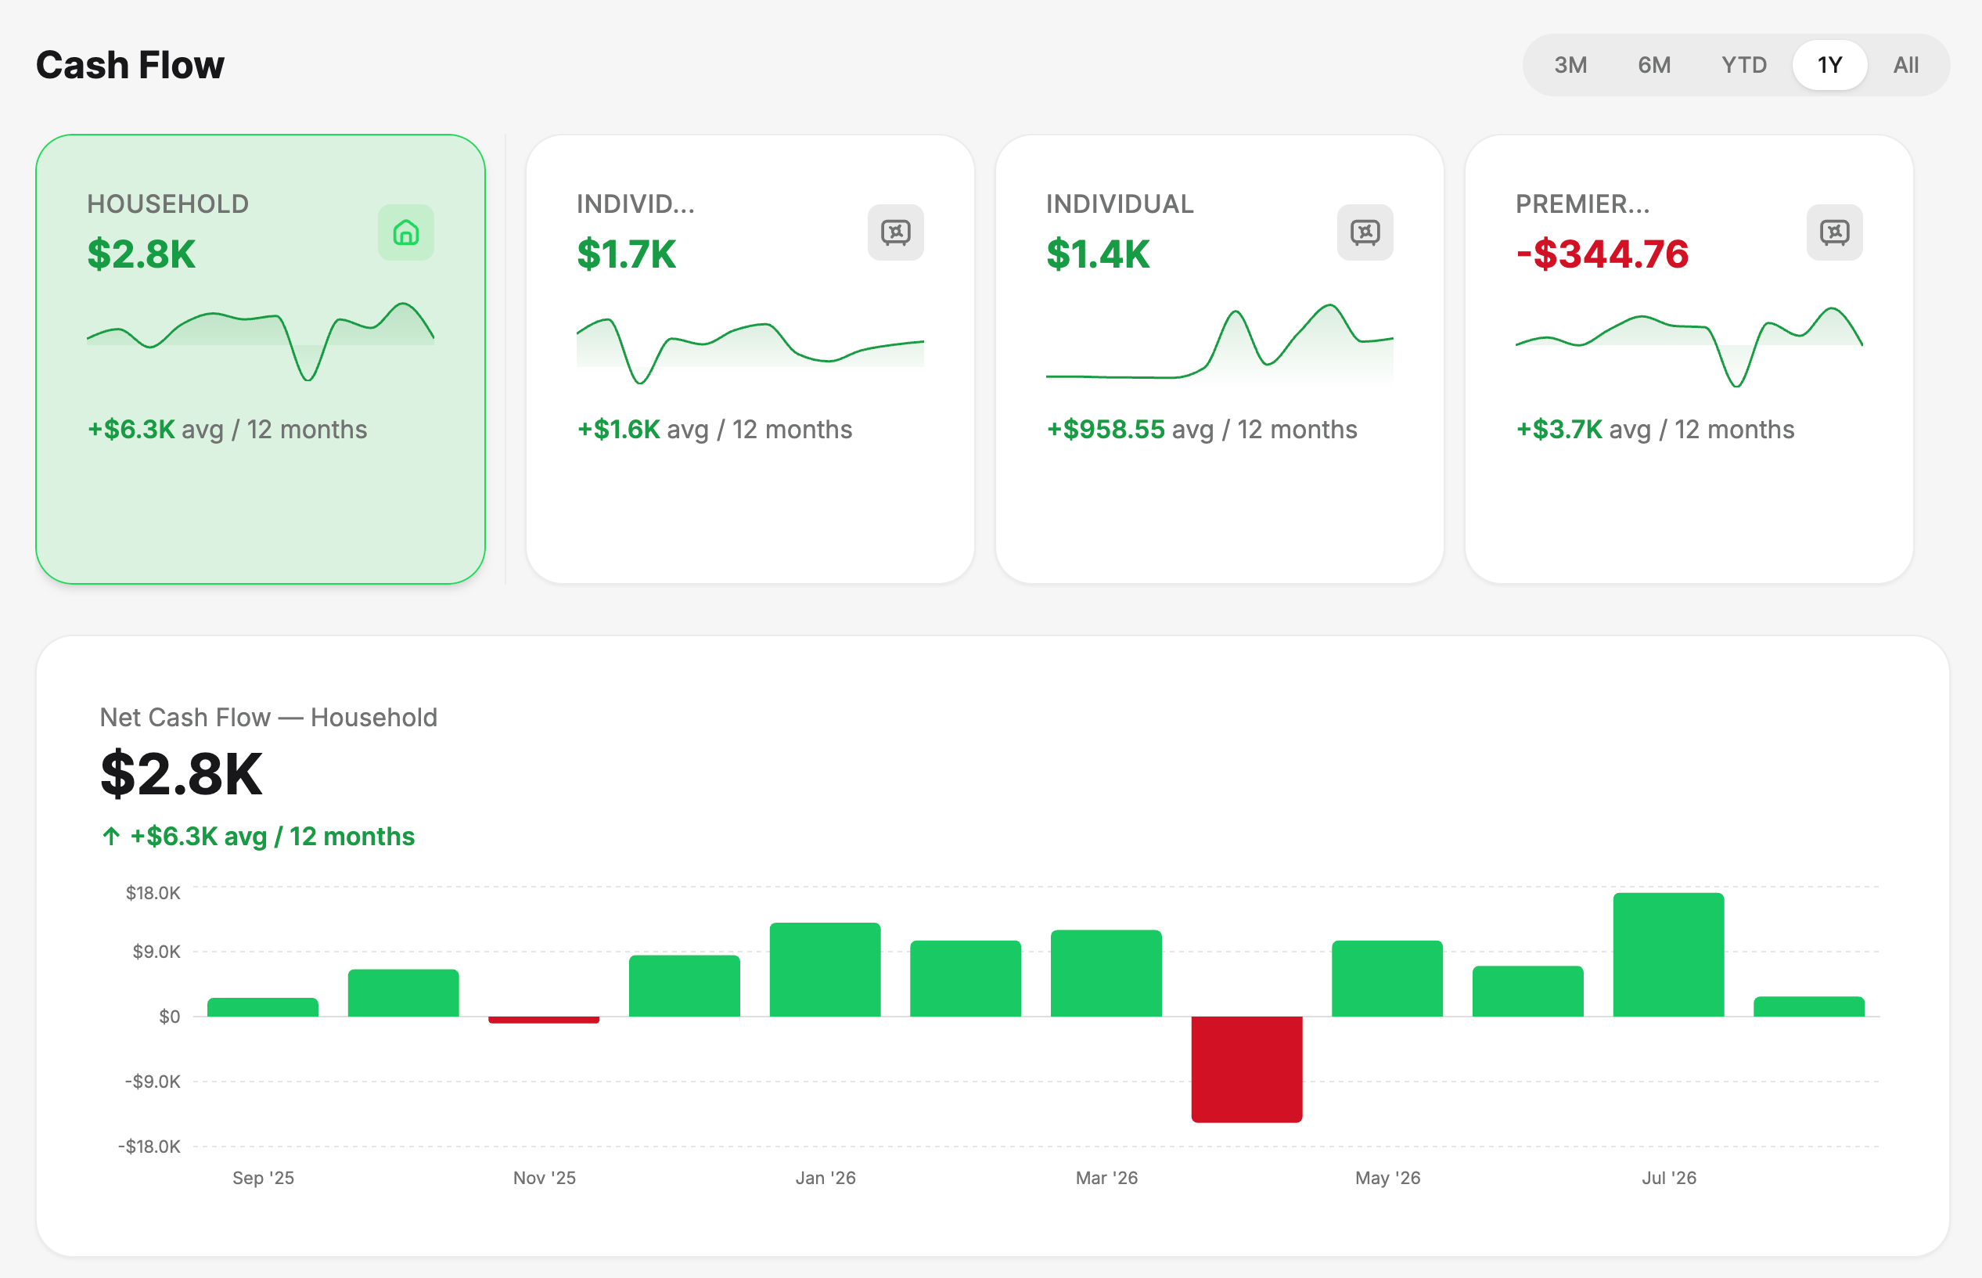
Task: Click the tallest green bar for Jul '26
Action: click(x=1668, y=954)
